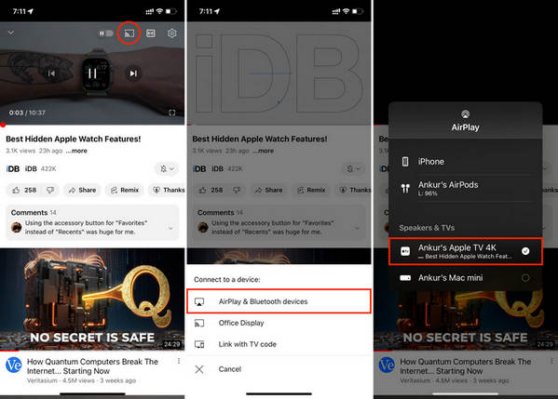Select iPhone as AirPlay output

tap(466, 162)
